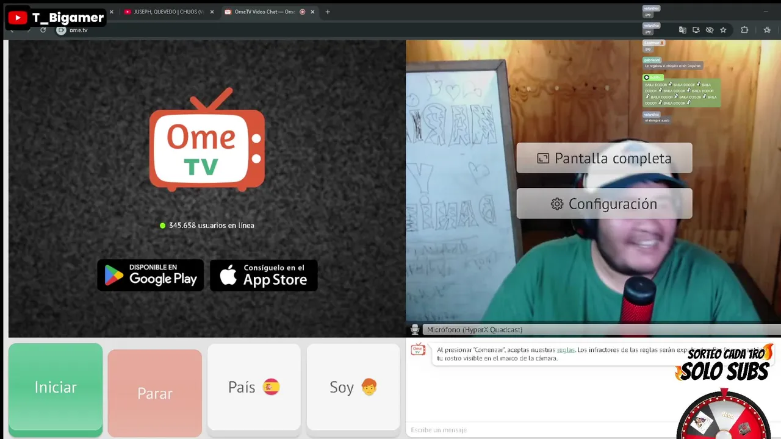The width and height of the screenshot is (781, 439).
Task: Open the País country selector
Action: tap(254, 387)
